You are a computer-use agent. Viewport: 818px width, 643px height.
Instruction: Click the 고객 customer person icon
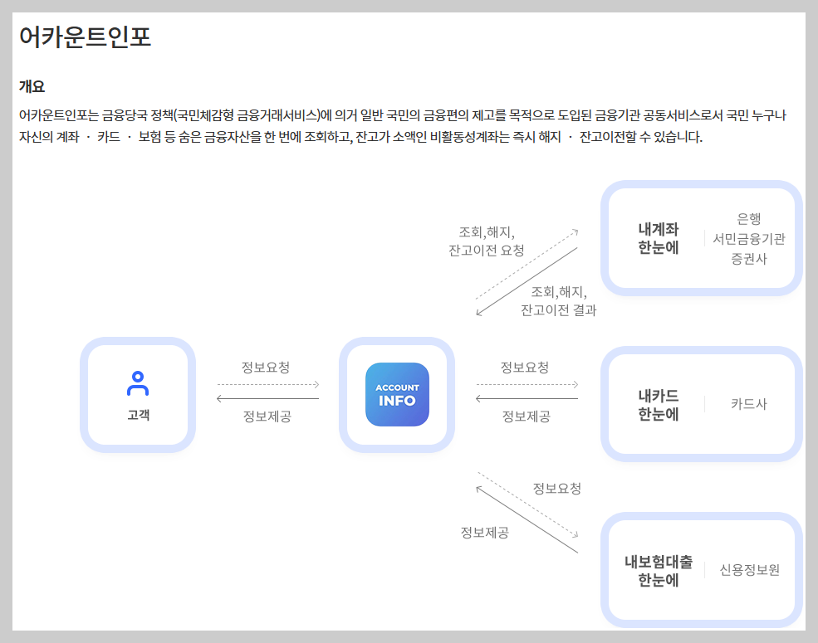(137, 383)
